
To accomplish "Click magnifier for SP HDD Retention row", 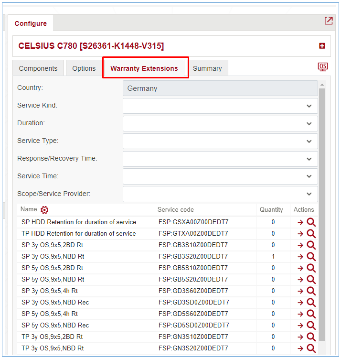I will pyautogui.click(x=311, y=222).
